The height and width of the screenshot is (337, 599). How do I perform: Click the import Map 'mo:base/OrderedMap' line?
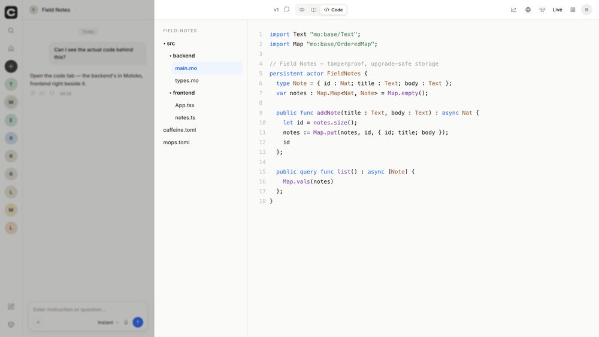pyautogui.click(x=323, y=44)
